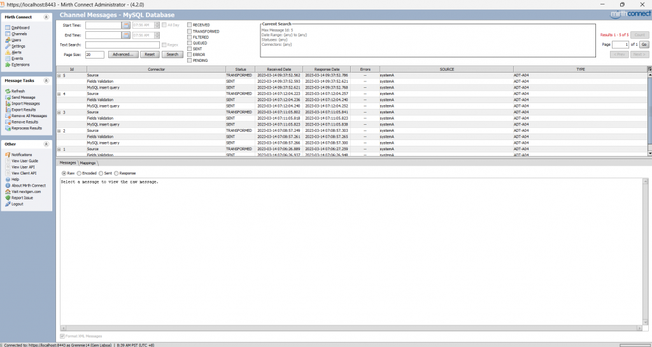
Task: Select the Encoded radio button
Action: pos(79,173)
